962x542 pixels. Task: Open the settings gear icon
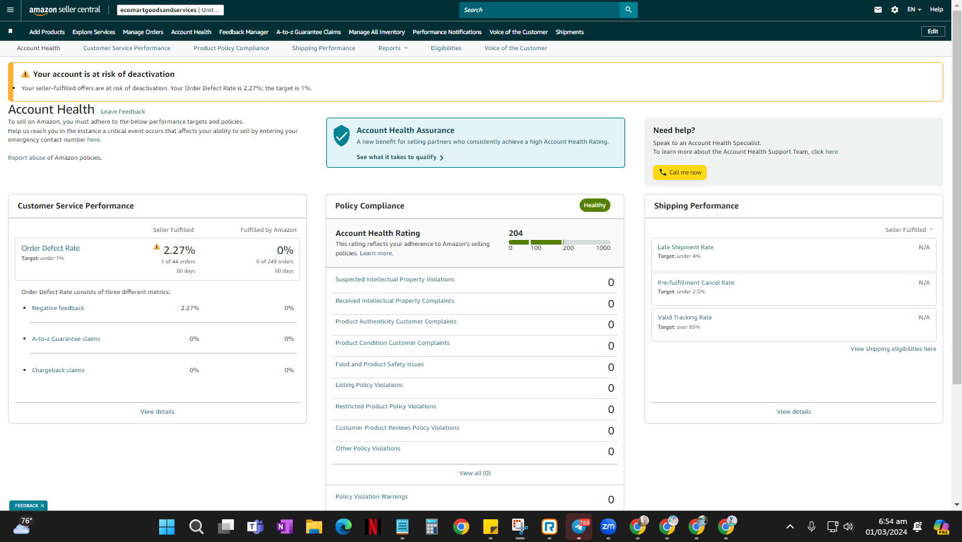(x=895, y=10)
